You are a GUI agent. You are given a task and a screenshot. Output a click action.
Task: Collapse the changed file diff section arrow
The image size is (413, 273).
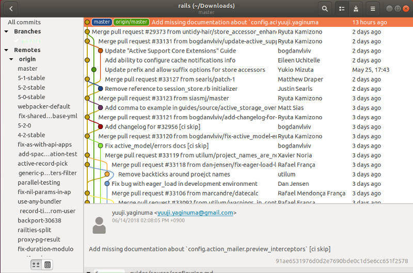pos(88,271)
